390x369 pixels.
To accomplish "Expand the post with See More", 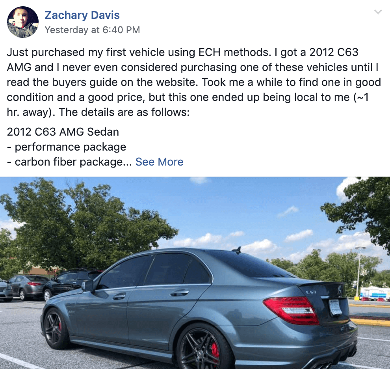I will point(160,162).
